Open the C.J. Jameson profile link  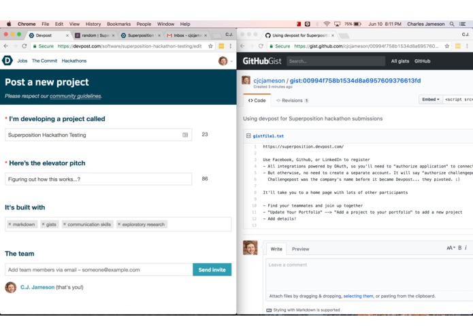coord(37,287)
